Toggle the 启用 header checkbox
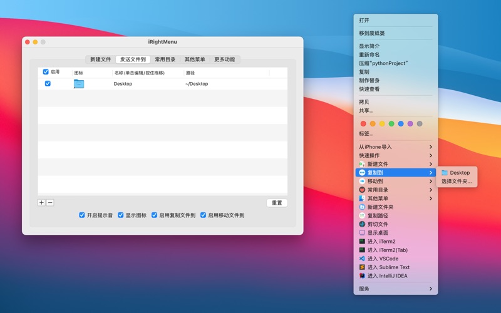 click(x=46, y=72)
